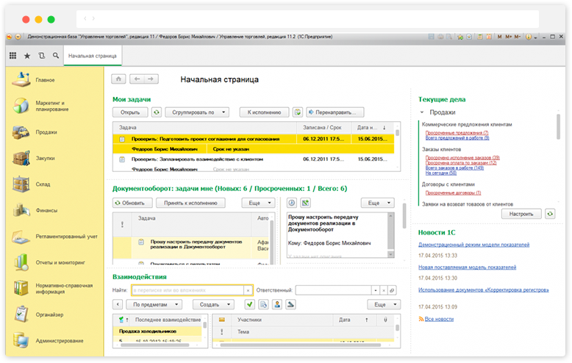The height and width of the screenshot is (363, 572).
Task: Click Принять к исполнению button
Action: point(190,203)
